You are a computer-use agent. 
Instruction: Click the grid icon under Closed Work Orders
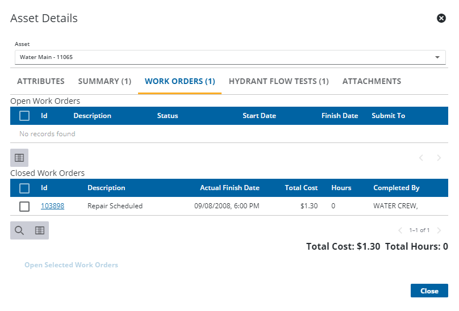(x=39, y=230)
